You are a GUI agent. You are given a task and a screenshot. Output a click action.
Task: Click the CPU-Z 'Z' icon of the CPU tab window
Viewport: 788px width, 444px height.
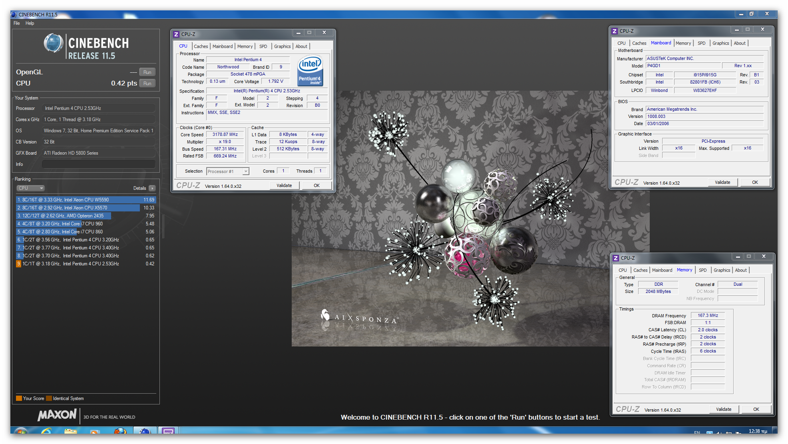[x=176, y=34]
